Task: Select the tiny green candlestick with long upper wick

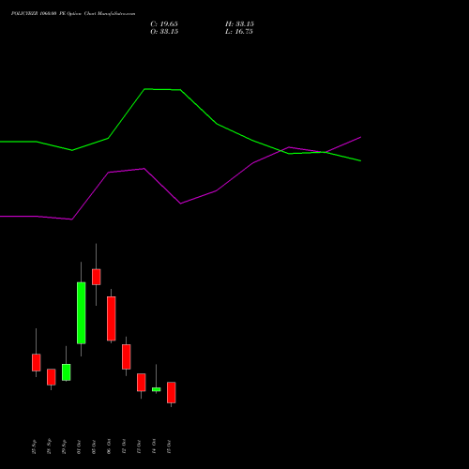Action: [x=156, y=389]
